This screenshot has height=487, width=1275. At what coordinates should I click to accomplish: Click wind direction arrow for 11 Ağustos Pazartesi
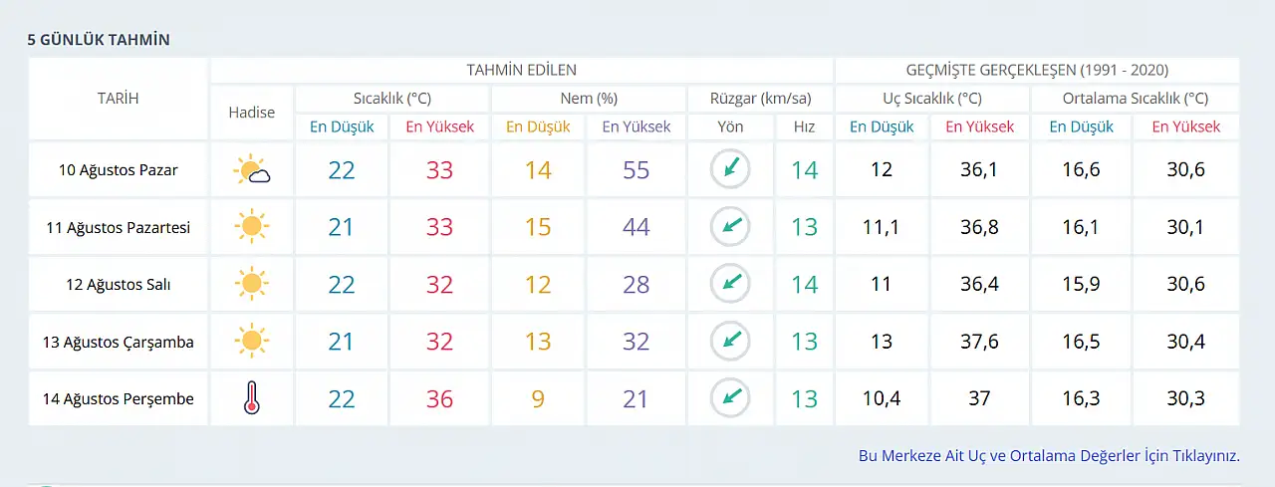coord(730,227)
